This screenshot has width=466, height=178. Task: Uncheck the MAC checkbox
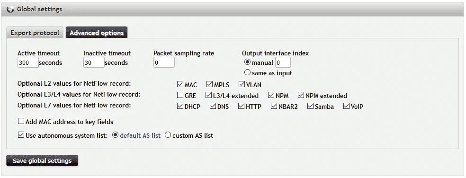coord(180,84)
